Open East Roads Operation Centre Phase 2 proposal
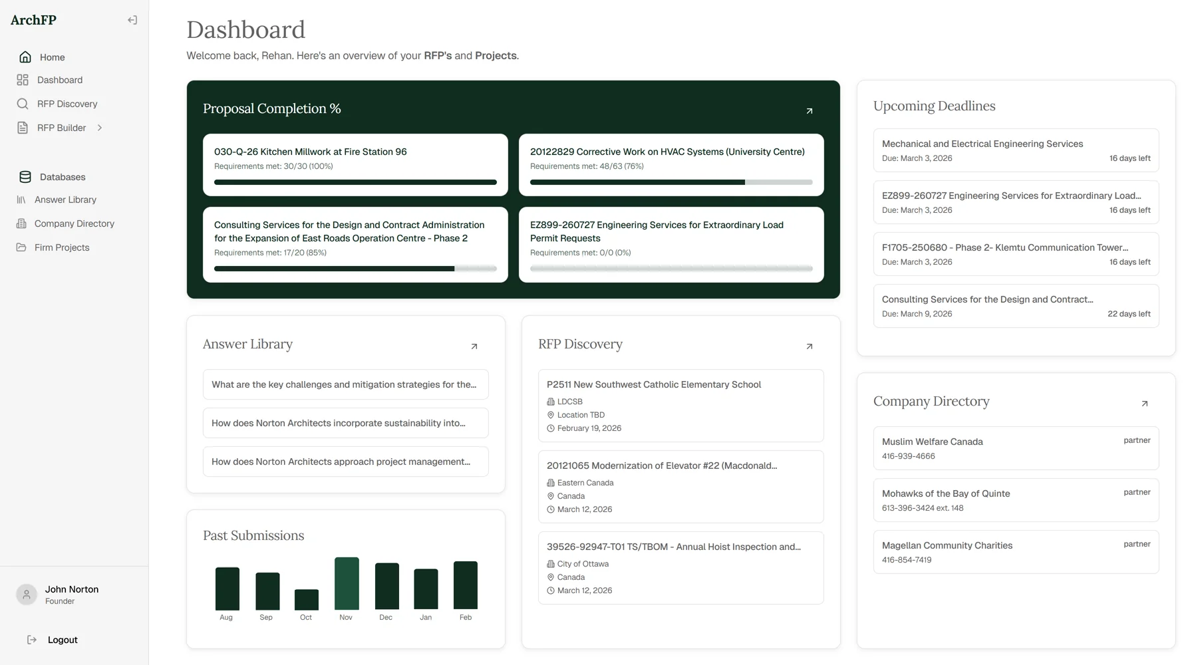The width and height of the screenshot is (1192, 665). pos(355,245)
